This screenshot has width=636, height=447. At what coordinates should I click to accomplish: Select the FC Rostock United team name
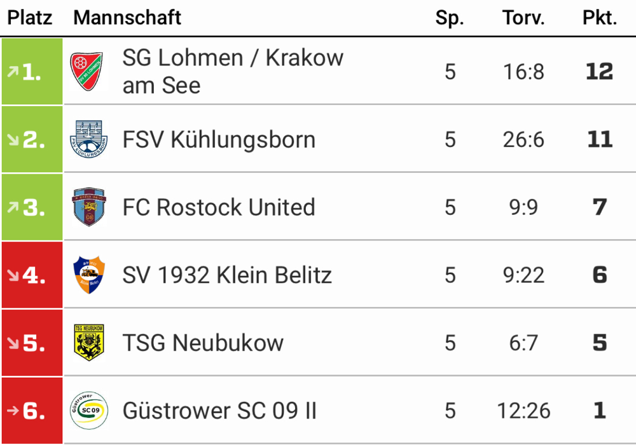(219, 207)
